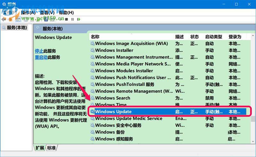Click 正... status in Windows Update row
This screenshot has height=157, width=256.
[194, 112]
